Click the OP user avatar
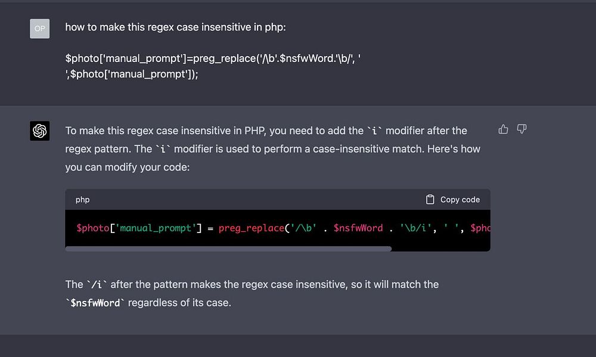The width and height of the screenshot is (596, 357). pos(40,28)
